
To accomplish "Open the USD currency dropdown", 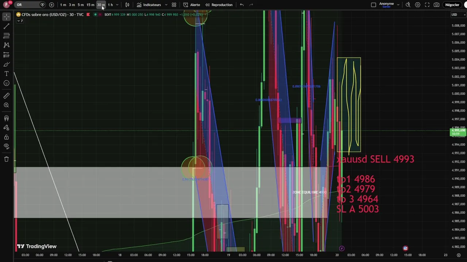I will (x=458, y=15).
